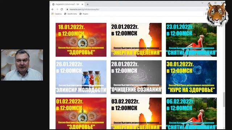Open the 30.01.2022 "КУРС НА ЗДОРОВЬЕ" banner
The image size is (232, 130).
pyautogui.click(x=191, y=77)
